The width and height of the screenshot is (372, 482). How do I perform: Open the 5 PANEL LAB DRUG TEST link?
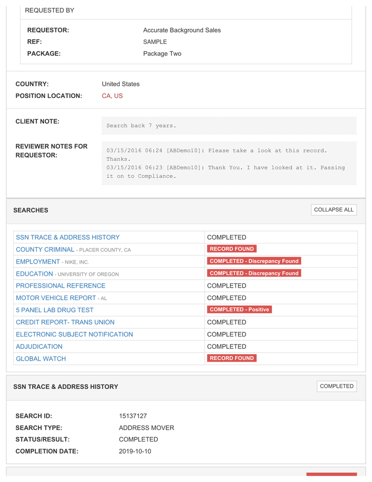coord(55,310)
